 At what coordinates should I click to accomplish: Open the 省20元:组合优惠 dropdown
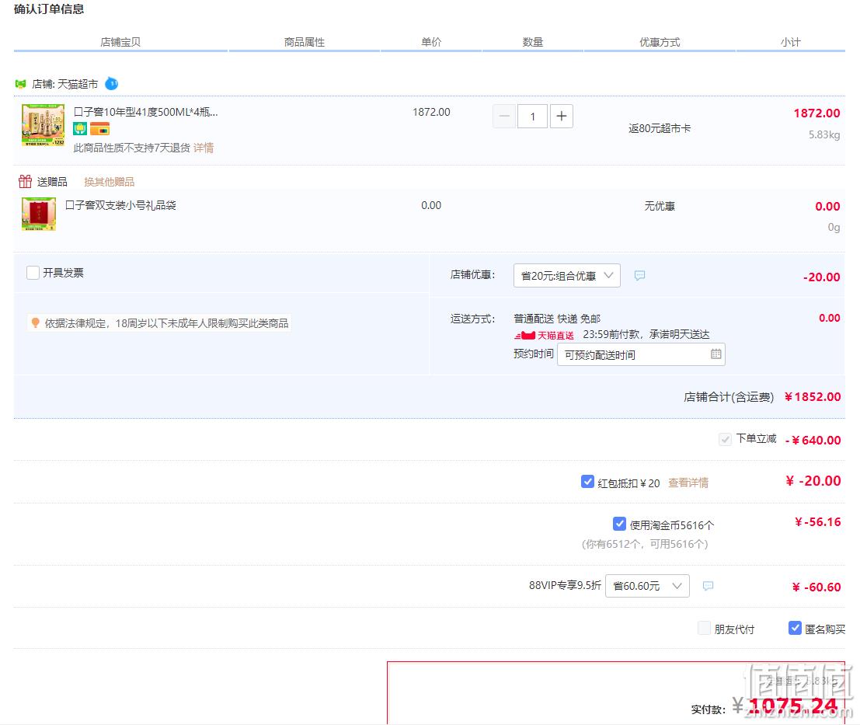coord(566,275)
